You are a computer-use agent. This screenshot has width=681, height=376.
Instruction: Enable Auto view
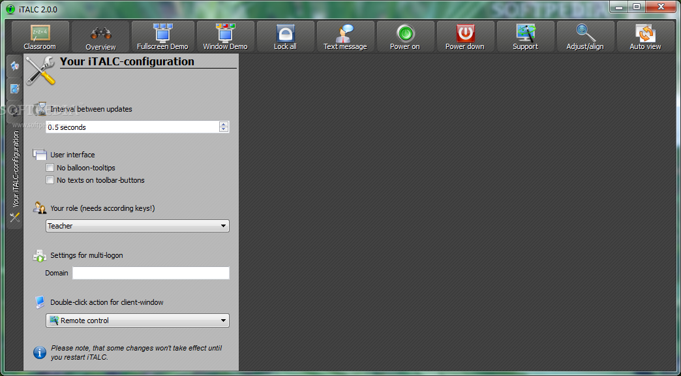coord(645,37)
